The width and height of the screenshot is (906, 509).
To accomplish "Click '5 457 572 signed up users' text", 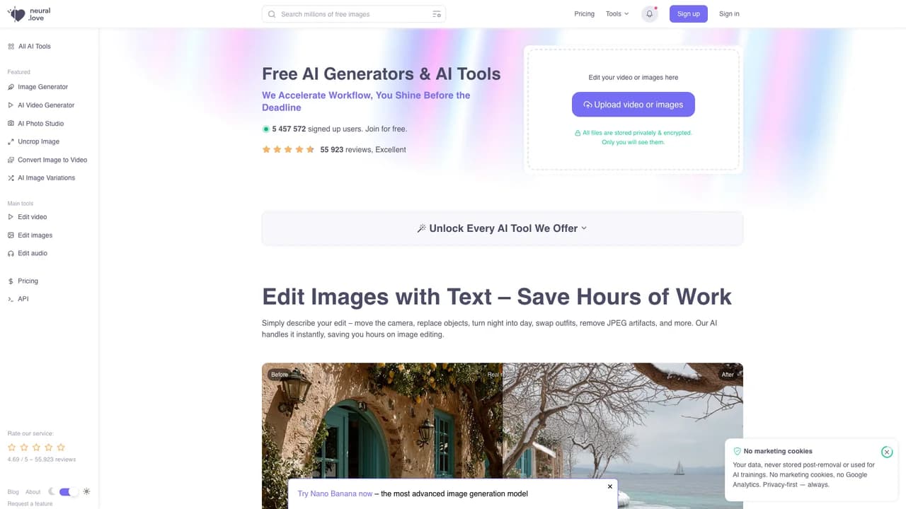I will point(317,129).
